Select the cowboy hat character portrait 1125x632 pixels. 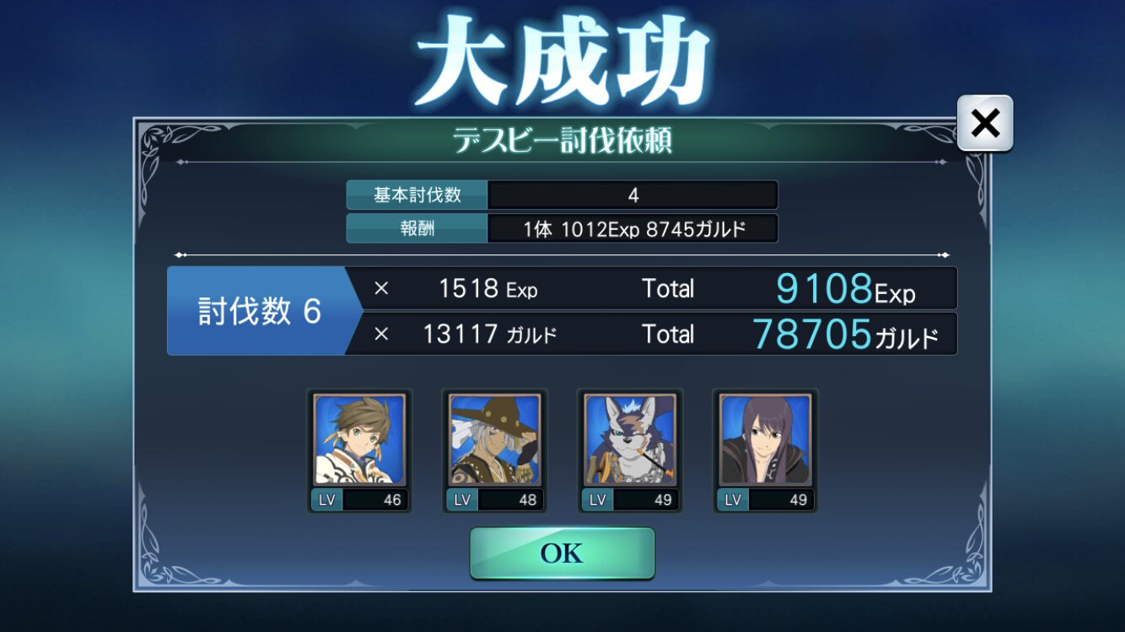pos(494,439)
